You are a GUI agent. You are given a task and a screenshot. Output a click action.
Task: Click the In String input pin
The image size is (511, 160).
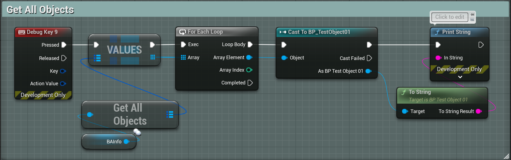pos(438,58)
